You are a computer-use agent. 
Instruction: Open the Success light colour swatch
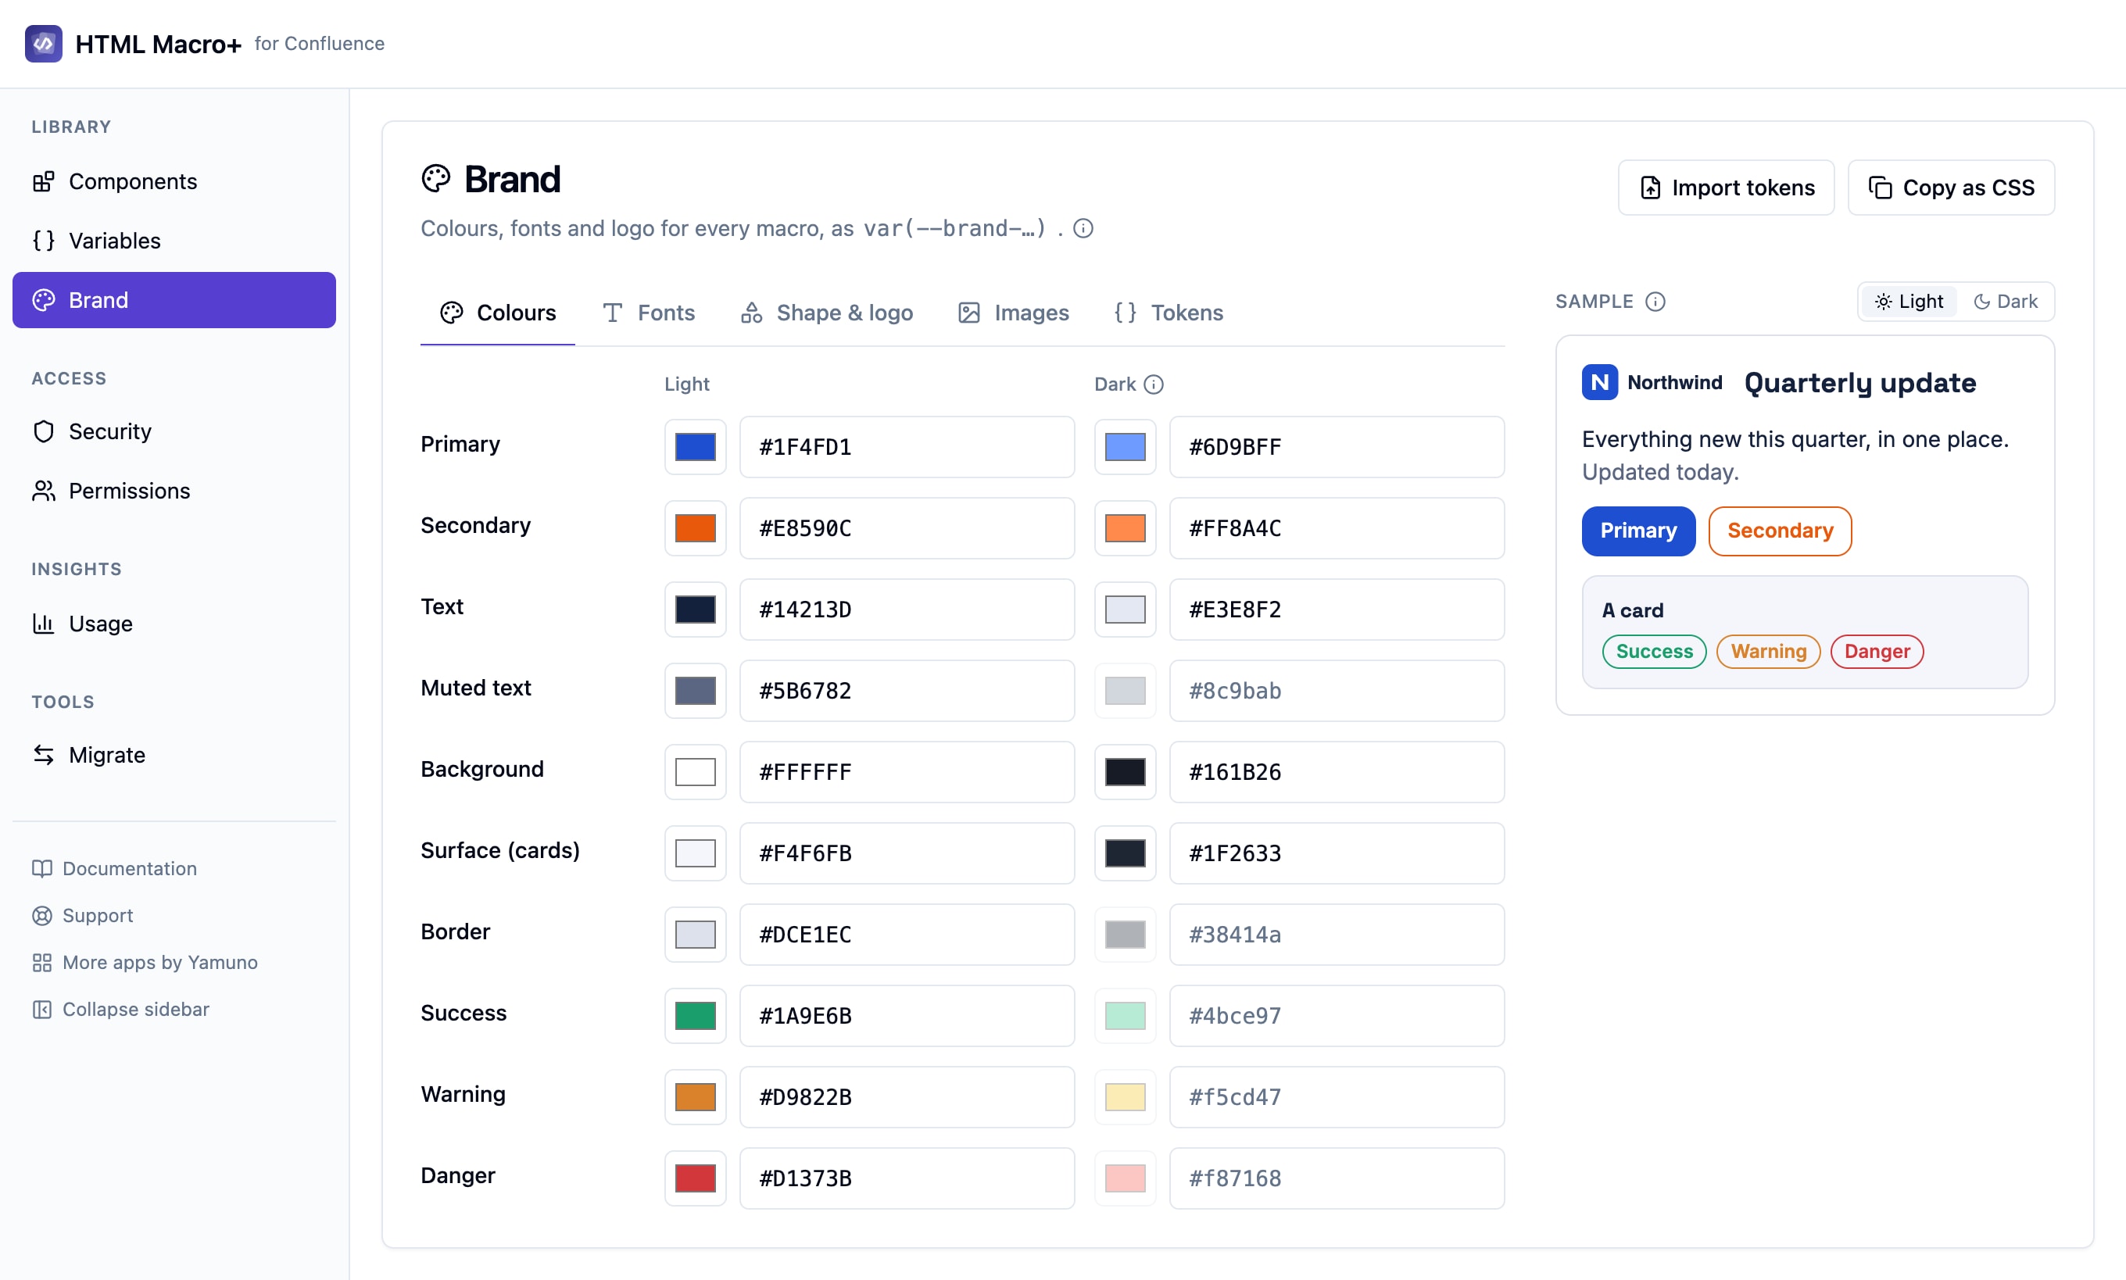coord(695,1016)
